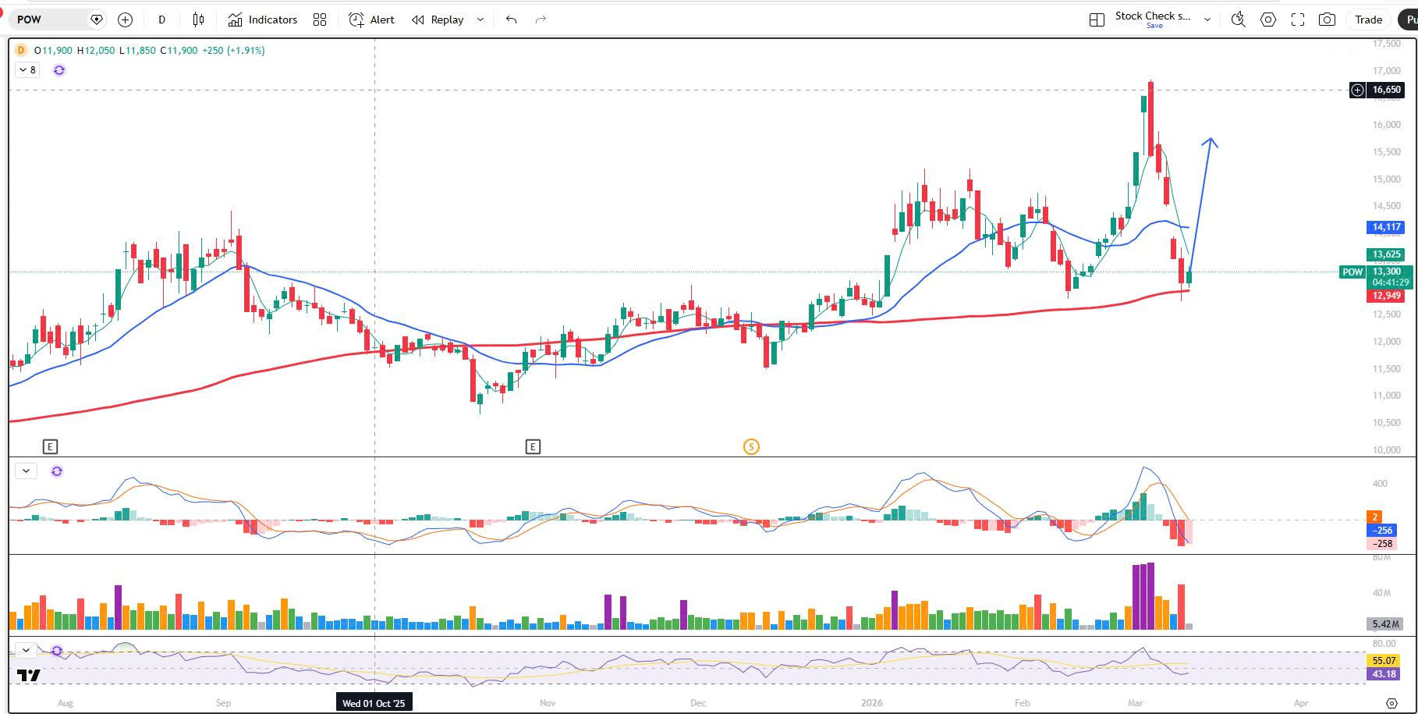Expand the Replay options dropdown arrow
This screenshot has width=1418, height=714.
[x=480, y=20]
